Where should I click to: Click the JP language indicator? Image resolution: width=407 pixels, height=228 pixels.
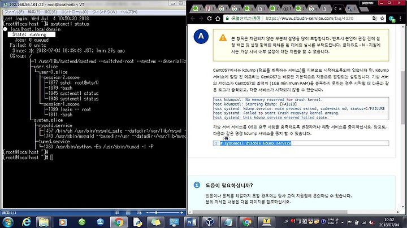(286, 222)
